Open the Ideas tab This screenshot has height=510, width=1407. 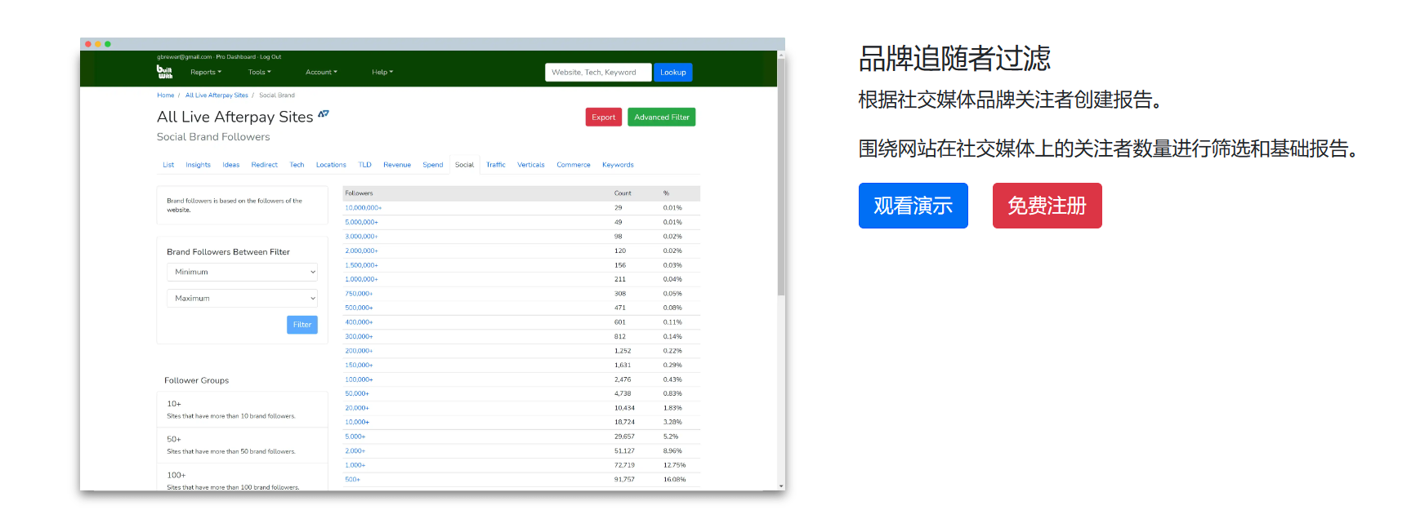click(231, 165)
